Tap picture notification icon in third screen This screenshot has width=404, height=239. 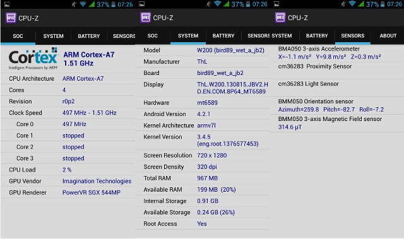click(276, 4)
